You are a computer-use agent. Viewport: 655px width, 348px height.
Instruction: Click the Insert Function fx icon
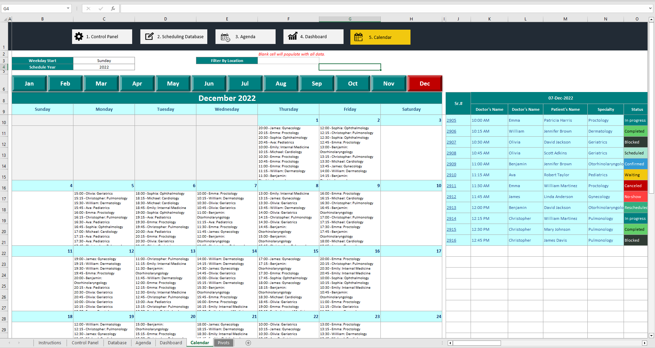pos(113,9)
